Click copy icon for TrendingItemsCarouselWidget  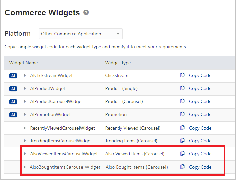pyautogui.click(x=182, y=141)
